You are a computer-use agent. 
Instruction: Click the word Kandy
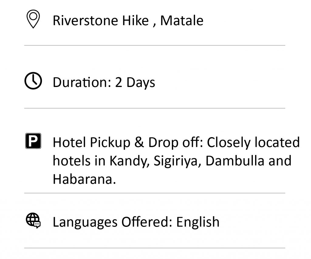(x=129, y=161)
